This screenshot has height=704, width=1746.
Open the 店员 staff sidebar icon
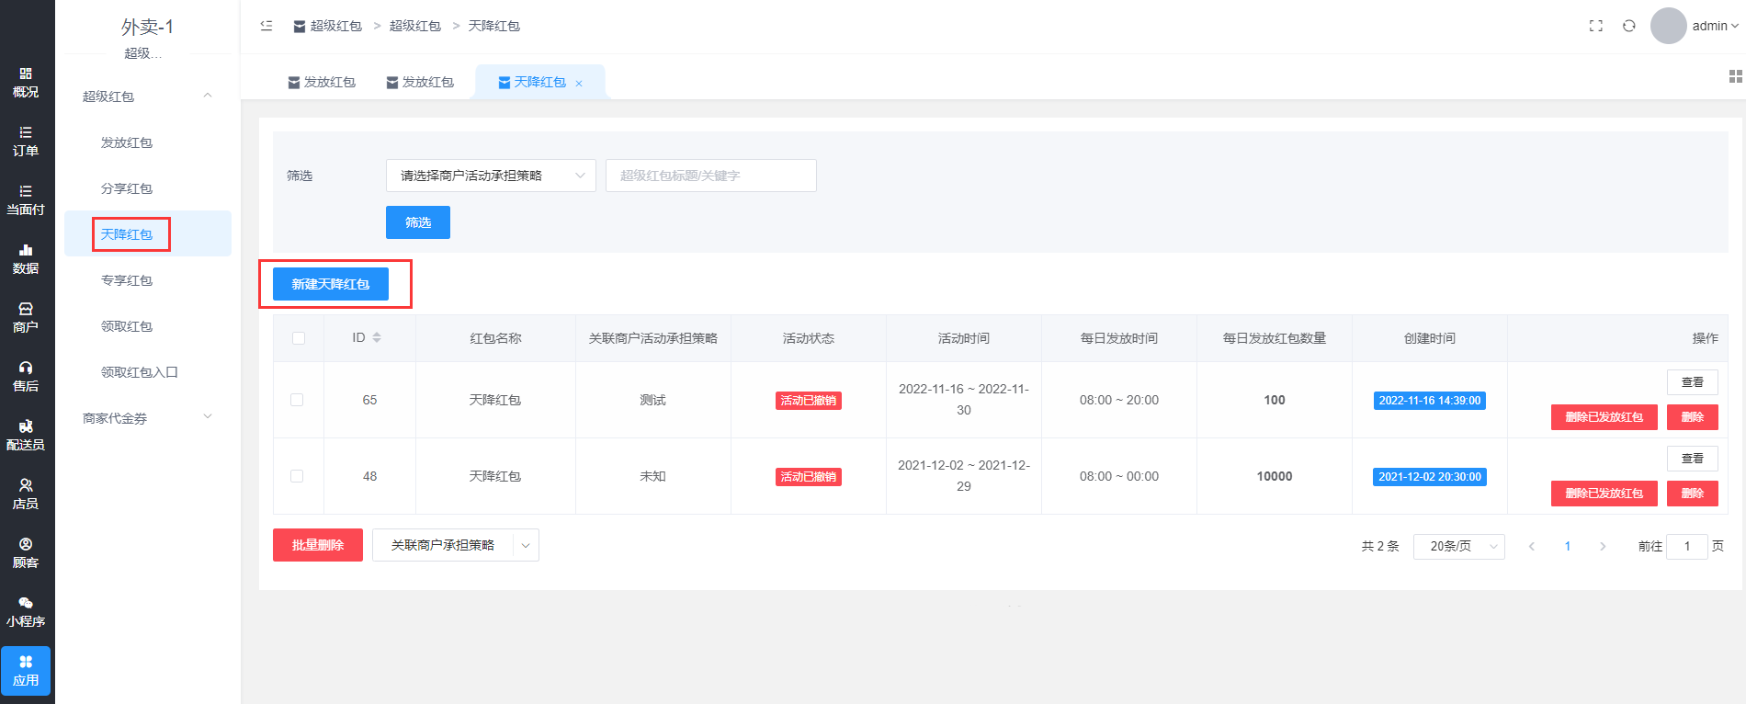[26, 494]
